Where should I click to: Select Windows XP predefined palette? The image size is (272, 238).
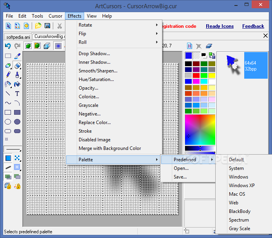pos(244,186)
